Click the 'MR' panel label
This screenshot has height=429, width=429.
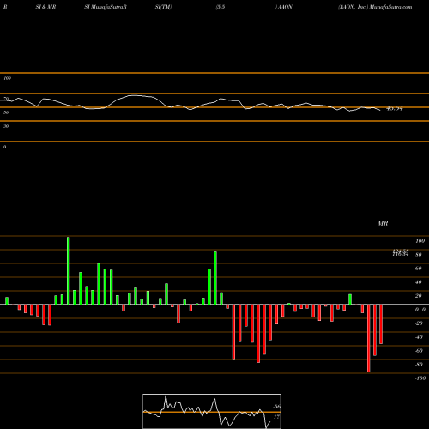click(x=383, y=223)
